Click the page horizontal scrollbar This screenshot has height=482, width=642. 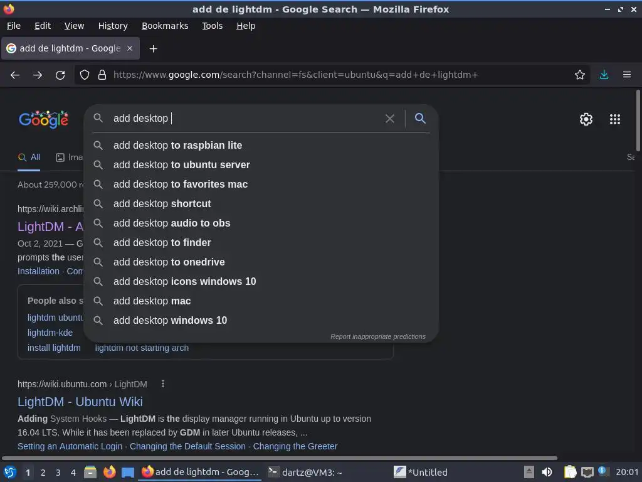[280, 458]
